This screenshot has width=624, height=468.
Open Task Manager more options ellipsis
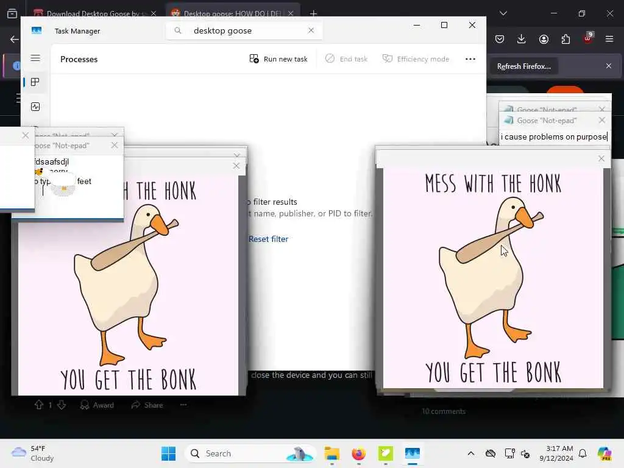[470, 59]
